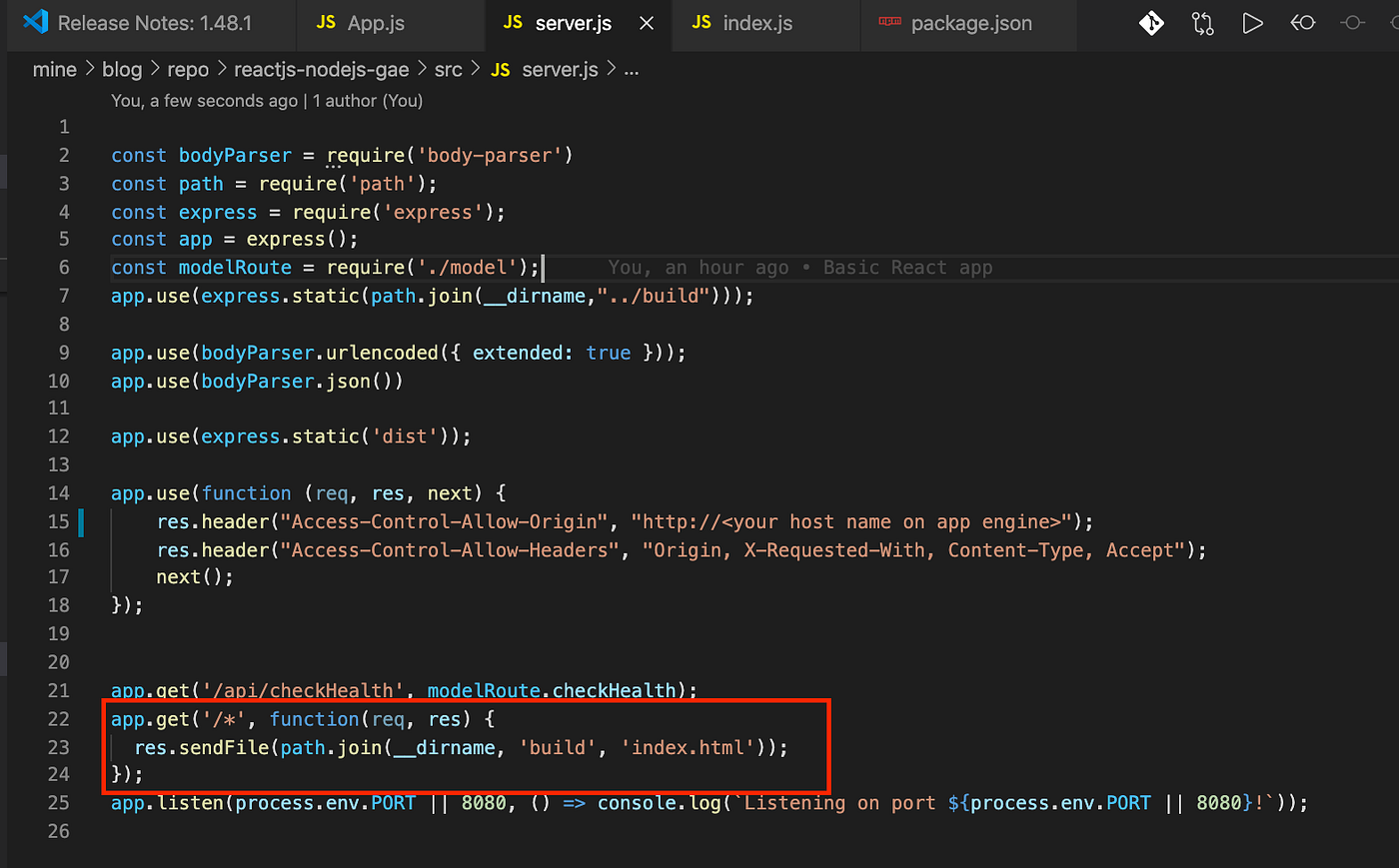Open source control via the Git diamond icon

pyautogui.click(x=1151, y=23)
